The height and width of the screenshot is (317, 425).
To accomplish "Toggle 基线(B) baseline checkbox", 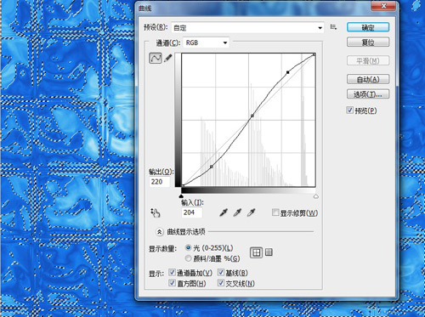I will click(x=221, y=273).
